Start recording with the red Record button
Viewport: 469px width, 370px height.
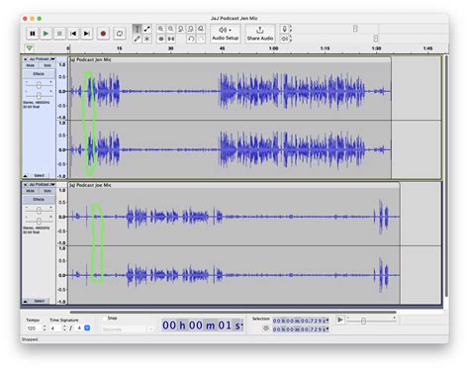[103, 34]
